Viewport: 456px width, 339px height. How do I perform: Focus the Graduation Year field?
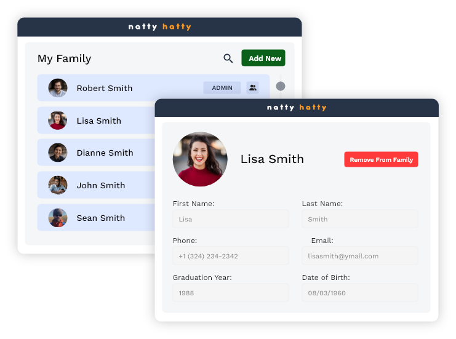point(230,293)
